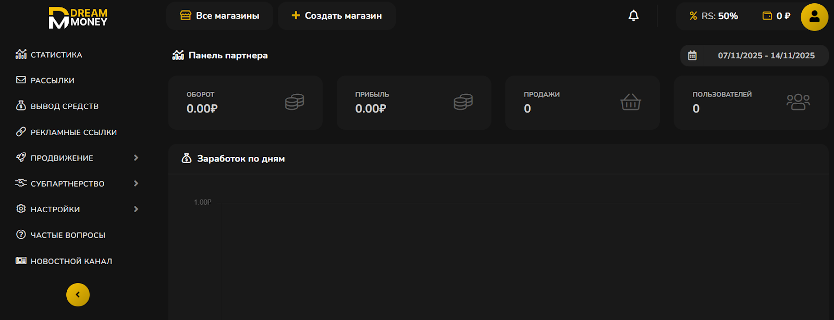834x320 pixels.
Task: Expand the Субпартнерство submenu
Action: click(x=136, y=183)
